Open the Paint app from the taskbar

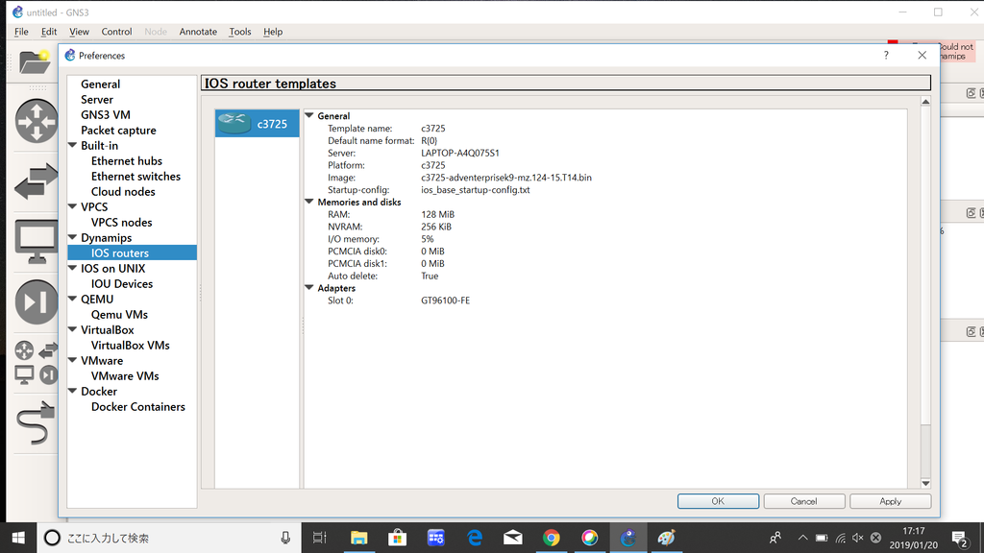(667, 538)
